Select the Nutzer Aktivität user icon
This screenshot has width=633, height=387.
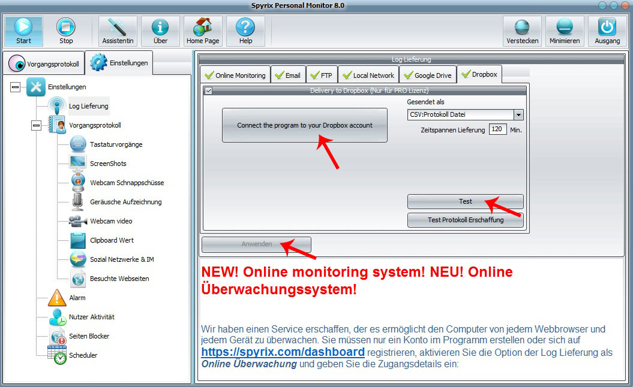tap(58, 317)
